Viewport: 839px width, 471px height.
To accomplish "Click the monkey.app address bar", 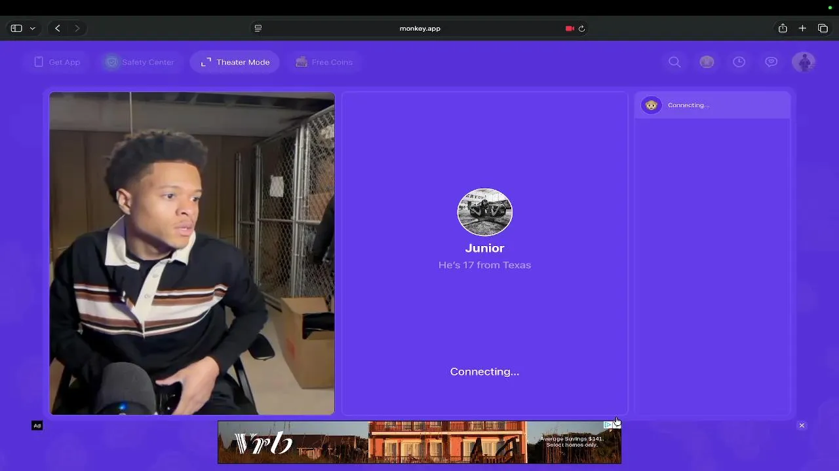I will (x=419, y=28).
